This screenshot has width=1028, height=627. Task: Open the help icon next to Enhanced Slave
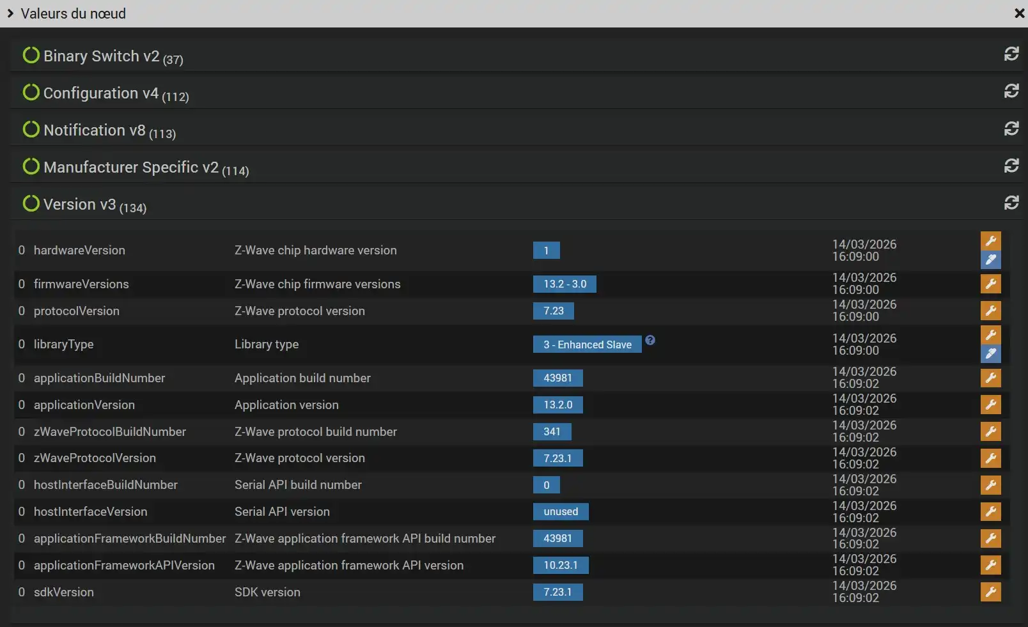coord(650,340)
